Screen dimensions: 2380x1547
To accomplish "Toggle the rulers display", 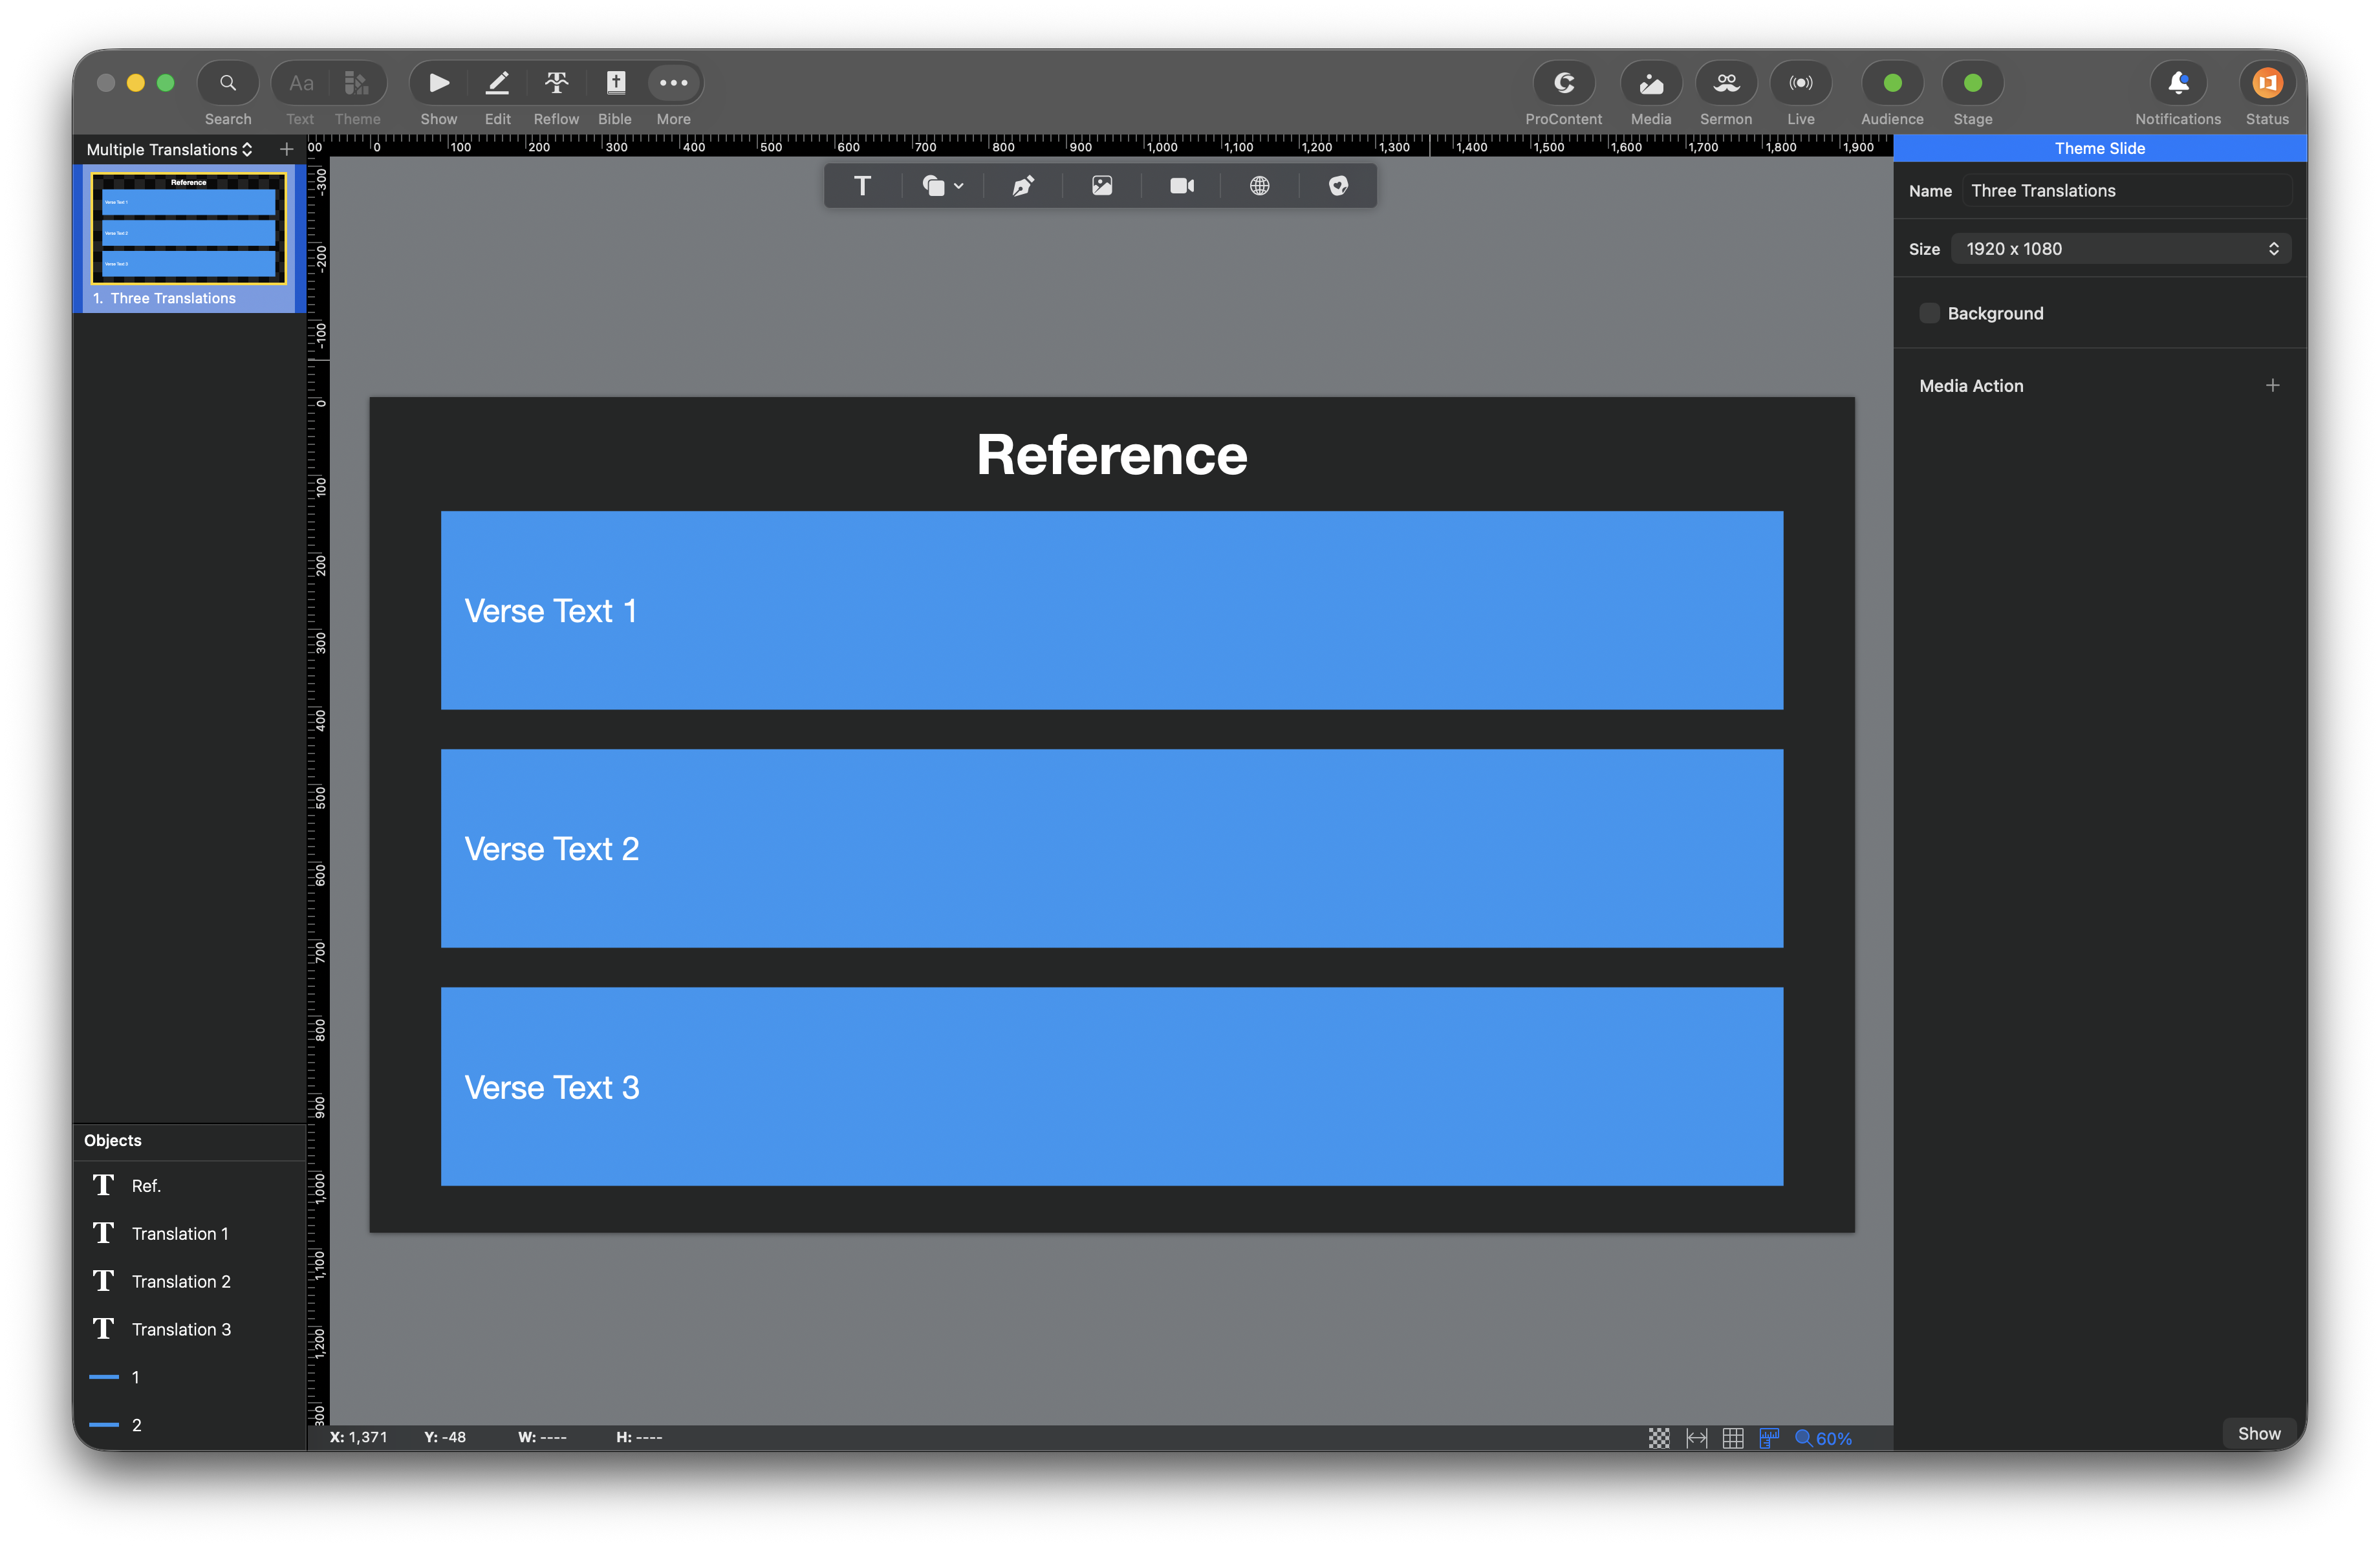I will [x=1769, y=1438].
